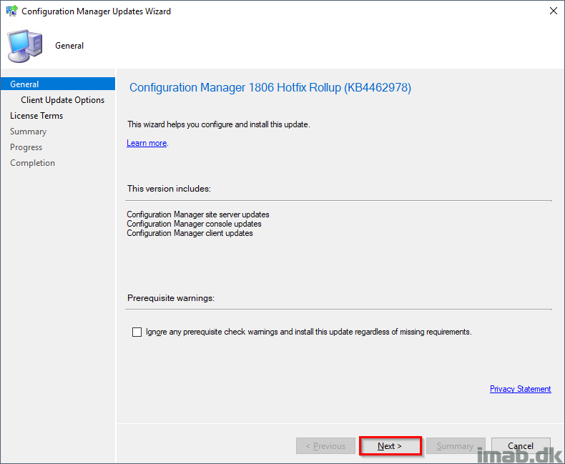Click 'Configuration Manager client updates' text

190,233
